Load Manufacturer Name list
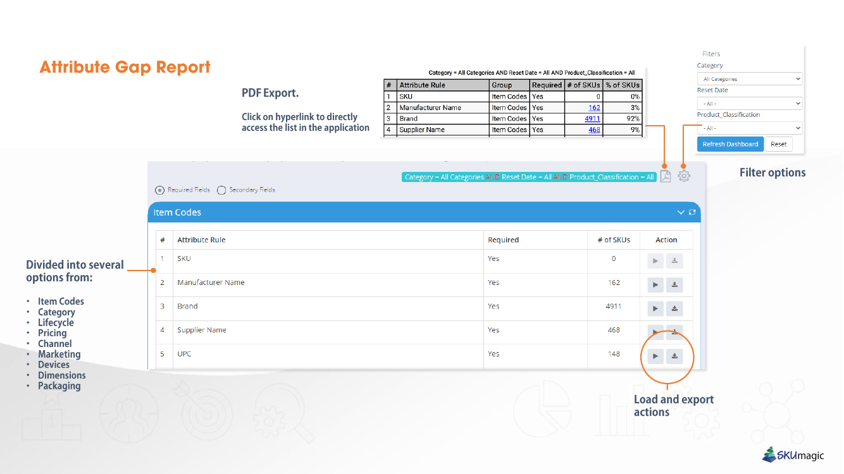The height and width of the screenshot is (474, 844). click(655, 285)
